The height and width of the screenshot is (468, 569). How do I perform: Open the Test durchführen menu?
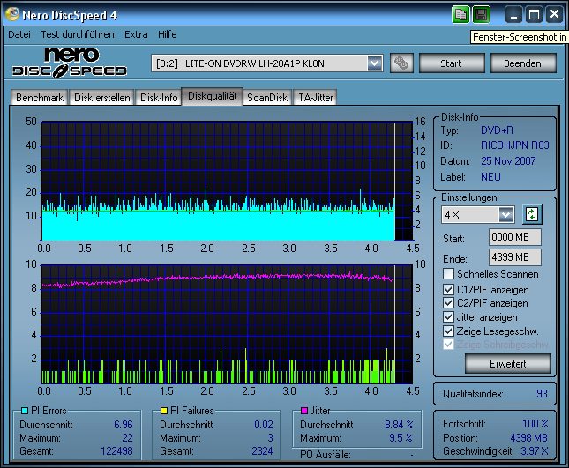click(78, 34)
